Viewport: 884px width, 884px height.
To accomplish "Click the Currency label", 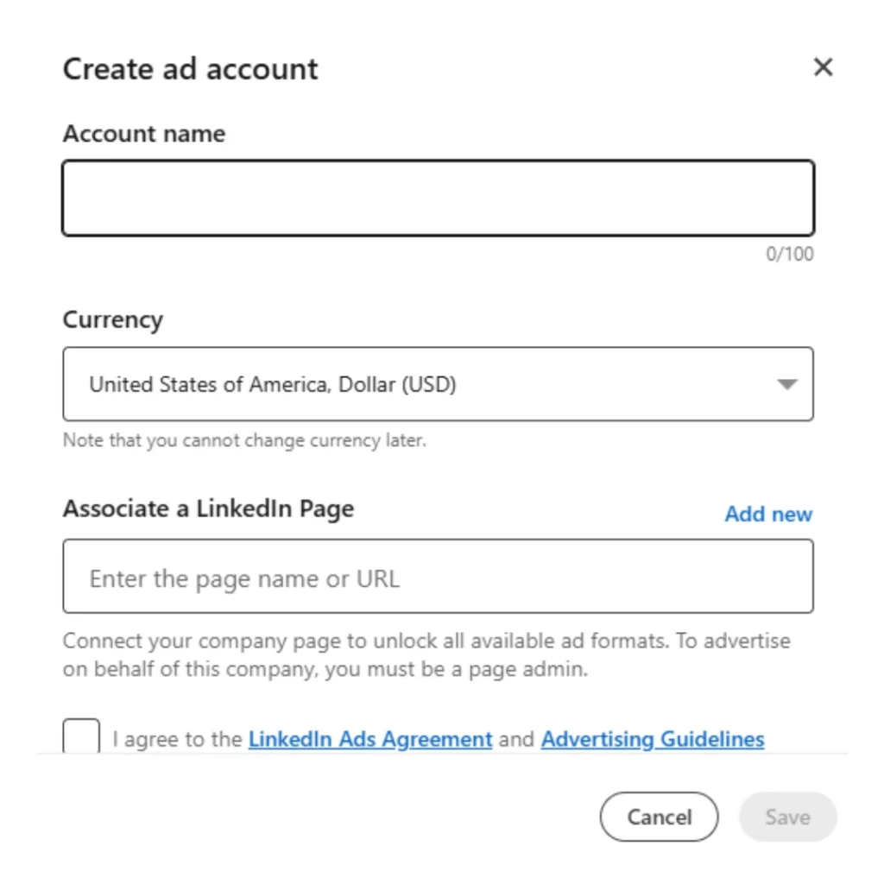I will click(112, 319).
